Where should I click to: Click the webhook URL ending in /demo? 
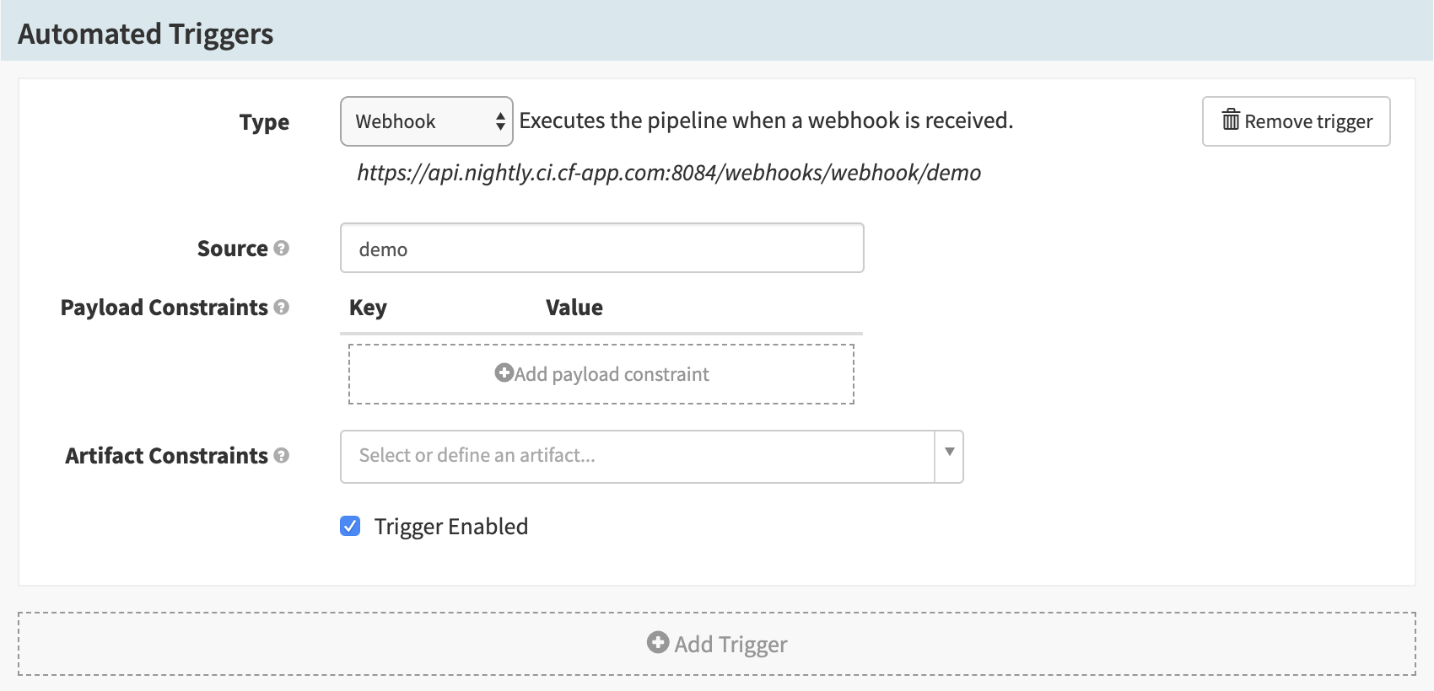(668, 173)
